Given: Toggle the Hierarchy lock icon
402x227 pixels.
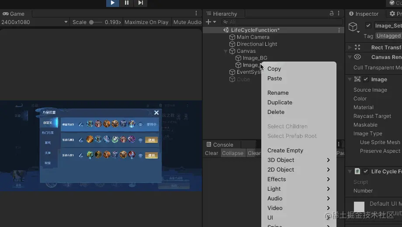Looking at the screenshot, I should click(x=332, y=14).
